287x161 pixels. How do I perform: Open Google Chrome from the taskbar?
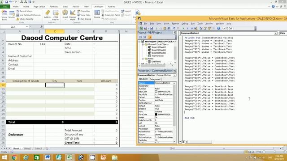[x=14, y=157]
